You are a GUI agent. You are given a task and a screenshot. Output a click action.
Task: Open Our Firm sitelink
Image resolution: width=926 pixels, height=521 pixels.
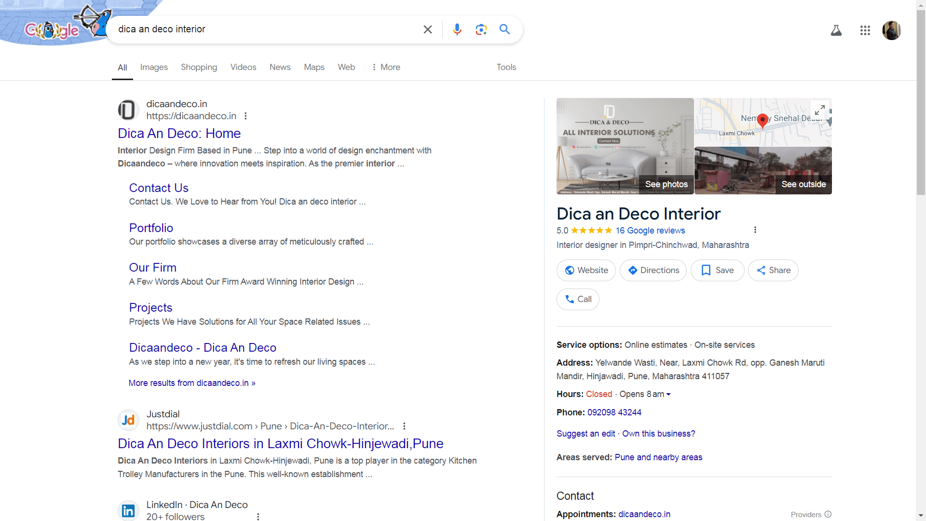click(x=152, y=268)
